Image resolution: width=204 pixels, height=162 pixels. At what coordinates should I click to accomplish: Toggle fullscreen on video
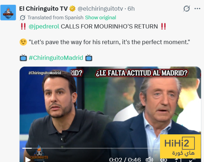click(x=192, y=160)
